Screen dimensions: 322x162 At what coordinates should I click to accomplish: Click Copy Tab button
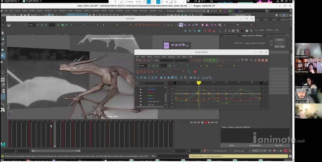279,145
